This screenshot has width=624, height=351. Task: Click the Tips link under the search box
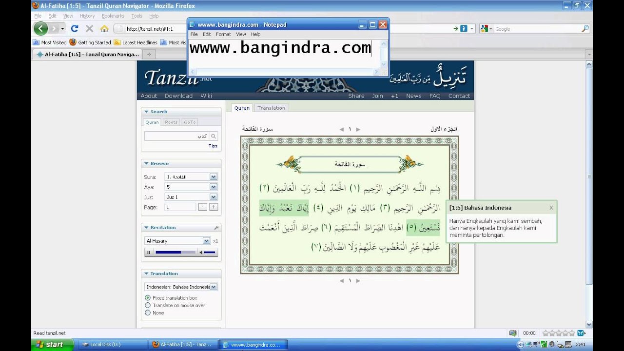[x=213, y=146]
